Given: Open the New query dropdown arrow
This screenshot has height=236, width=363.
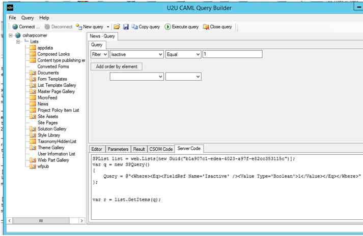Looking at the screenshot, I should pyautogui.click(x=108, y=27).
